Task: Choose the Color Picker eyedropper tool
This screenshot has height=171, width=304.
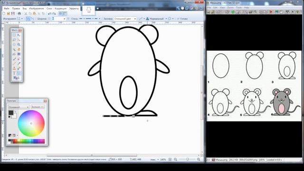Action: pyautogui.click(x=19, y=64)
